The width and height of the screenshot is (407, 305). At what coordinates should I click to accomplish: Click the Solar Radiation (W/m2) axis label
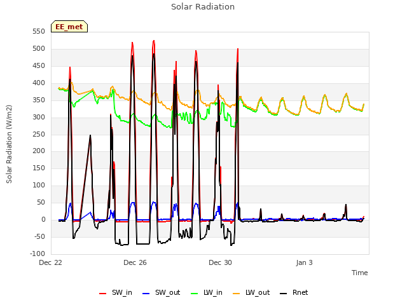pyautogui.click(x=9, y=144)
